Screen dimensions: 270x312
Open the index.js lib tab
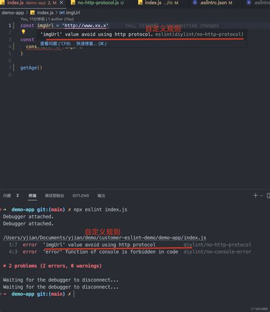[158, 3]
